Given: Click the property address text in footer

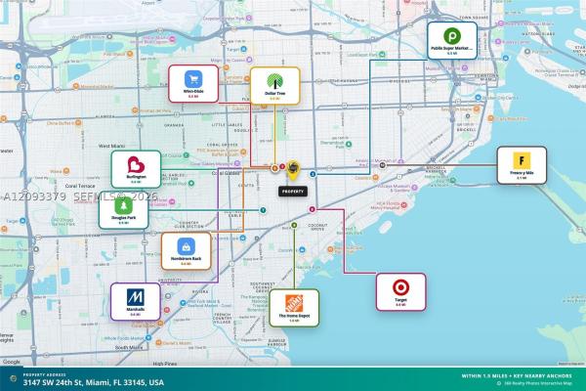Looking at the screenshot, I should (94, 383).
